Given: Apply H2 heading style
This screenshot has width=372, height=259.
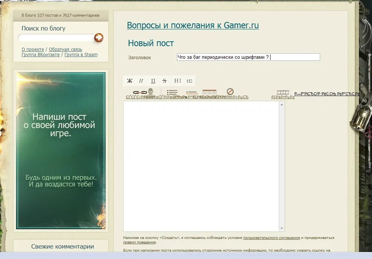Looking at the screenshot, I should pyautogui.click(x=189, y=81).
